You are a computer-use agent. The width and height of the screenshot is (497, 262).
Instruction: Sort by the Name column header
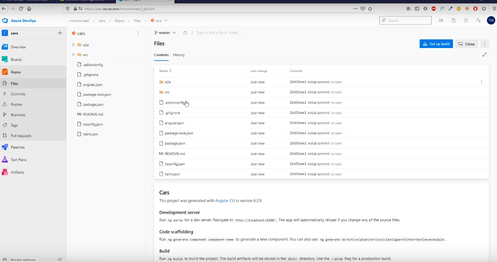[165, 71]
